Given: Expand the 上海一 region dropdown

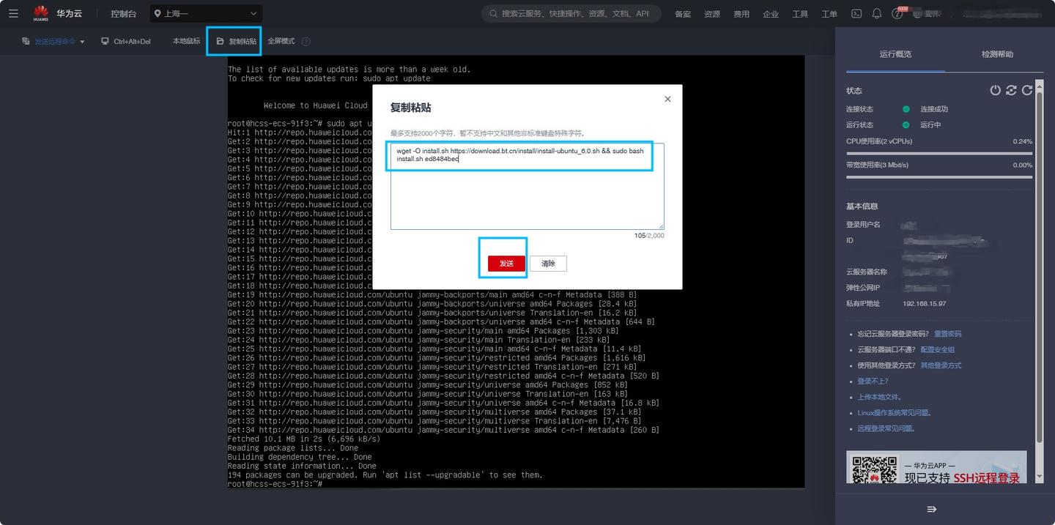Looking at the screenshot, I should 206,13.
